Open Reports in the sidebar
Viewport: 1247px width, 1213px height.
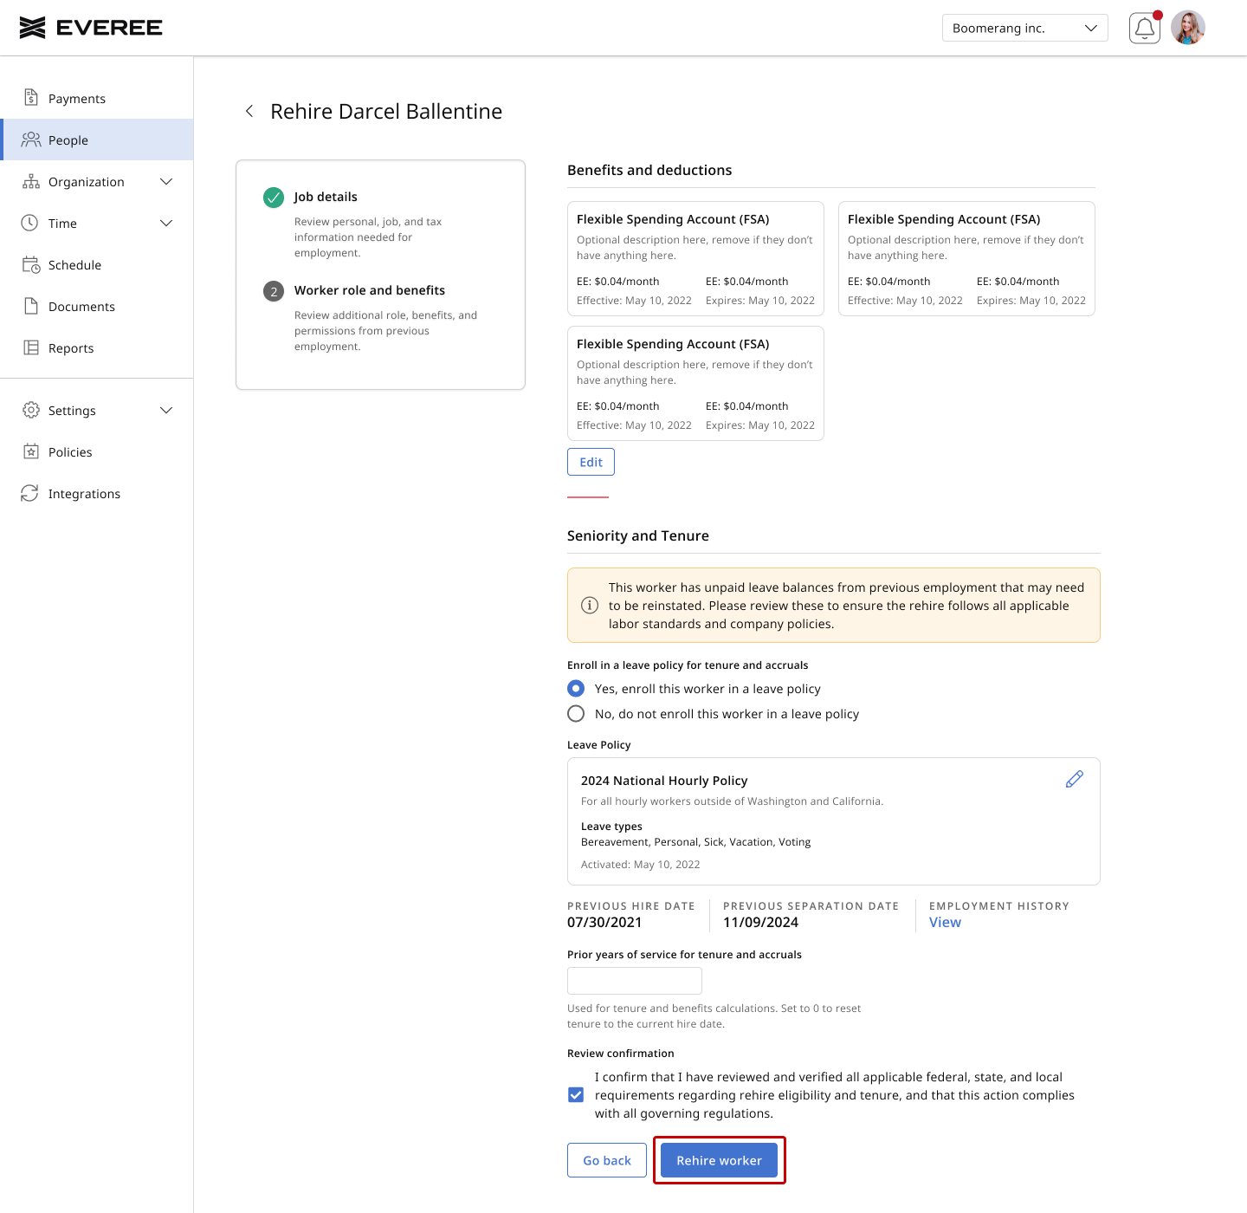pos(97,347)
